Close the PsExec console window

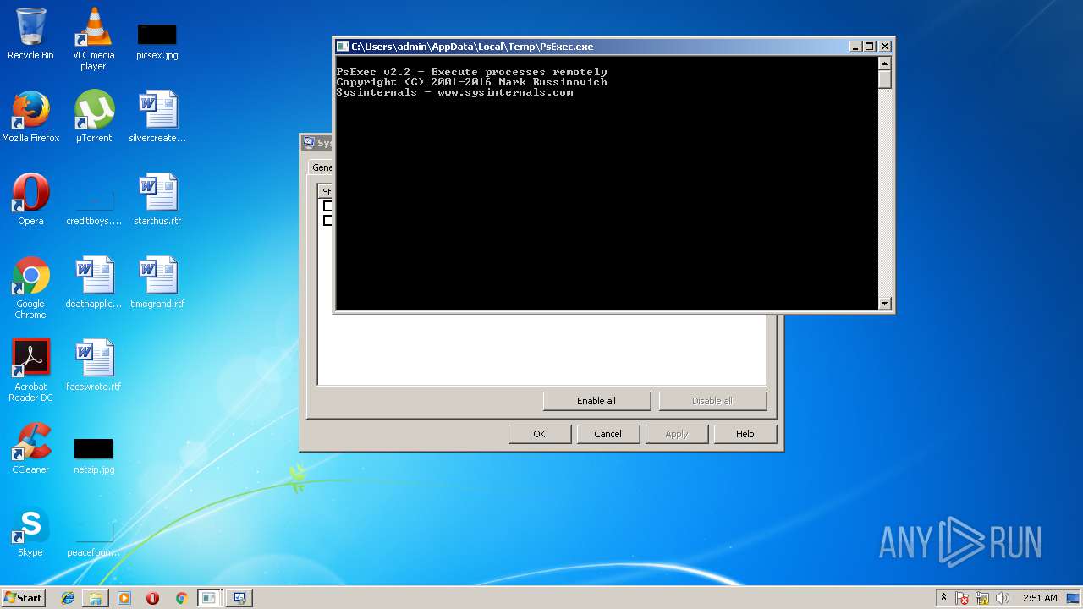[x=885, y=47]
